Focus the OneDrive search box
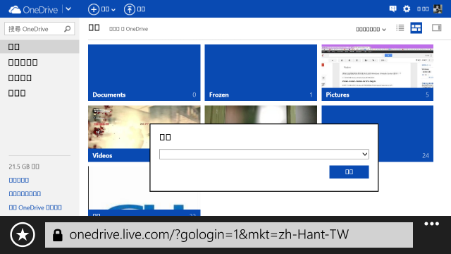The image size is (451, 254). click(x=39, y=29)
